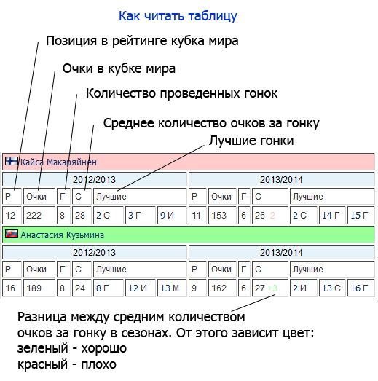This screenshot has height=381, width=378.
Task: Click the Как читать таблицу heading
Action: tap(178, 16)
